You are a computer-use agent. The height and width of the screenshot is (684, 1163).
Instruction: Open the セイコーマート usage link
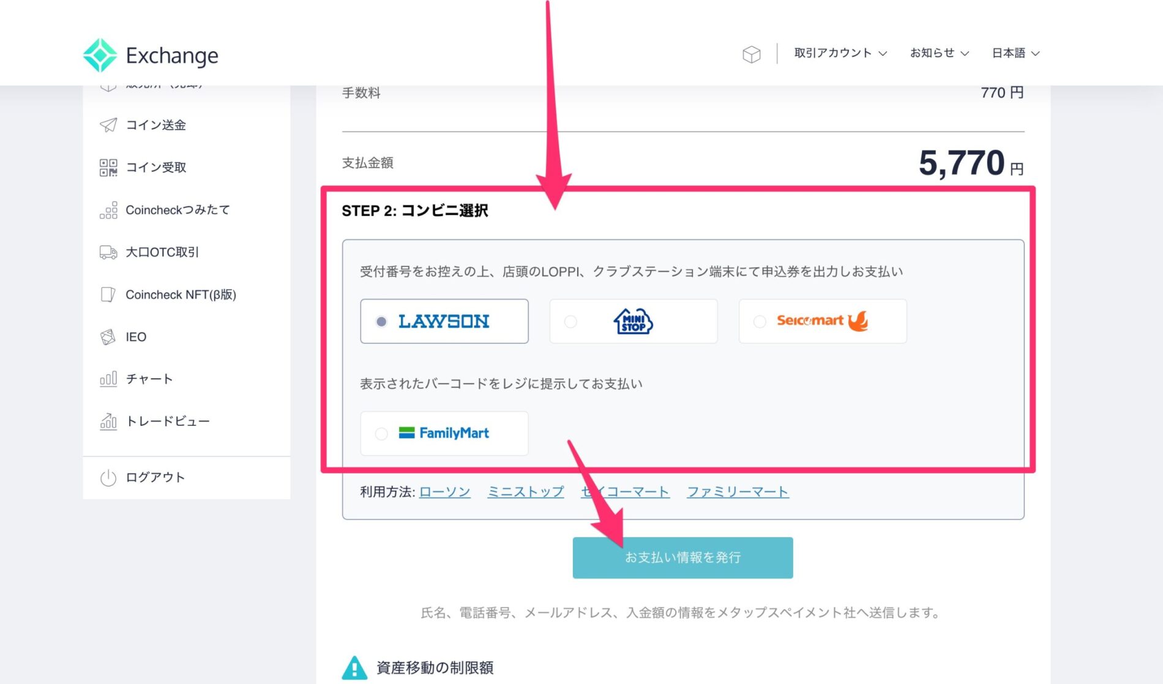pos(625,492)
